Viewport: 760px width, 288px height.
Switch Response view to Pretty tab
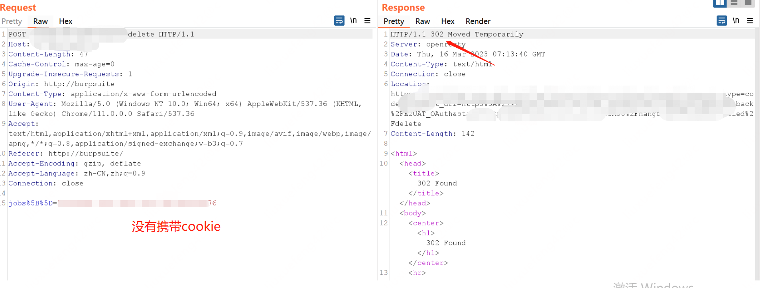[394, 21]
